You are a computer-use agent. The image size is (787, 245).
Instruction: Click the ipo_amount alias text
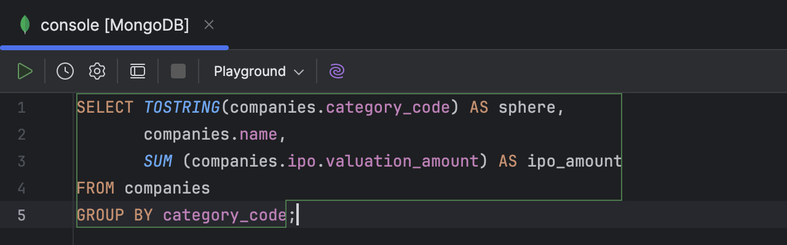(x=574, y=162)
